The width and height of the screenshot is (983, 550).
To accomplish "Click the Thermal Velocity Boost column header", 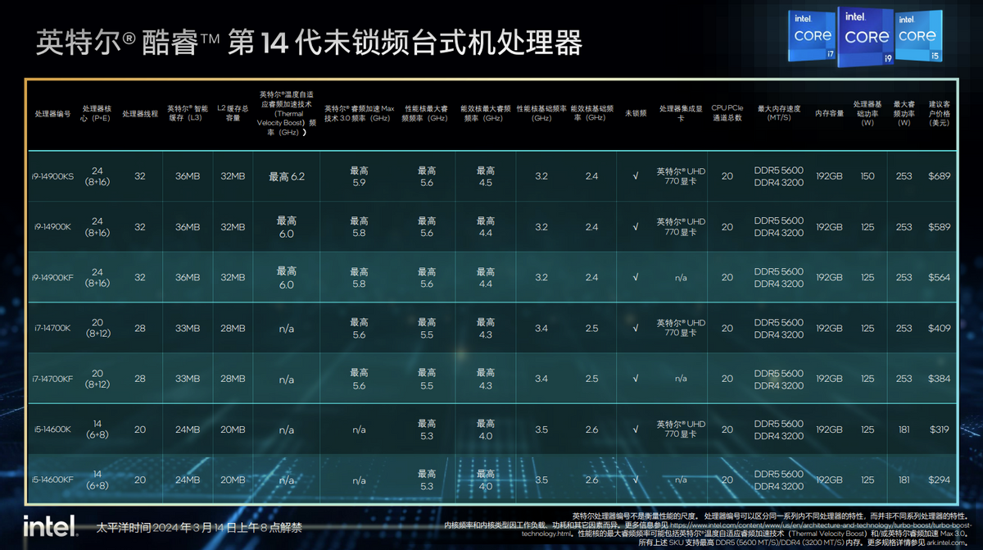I will coord(286,114).
